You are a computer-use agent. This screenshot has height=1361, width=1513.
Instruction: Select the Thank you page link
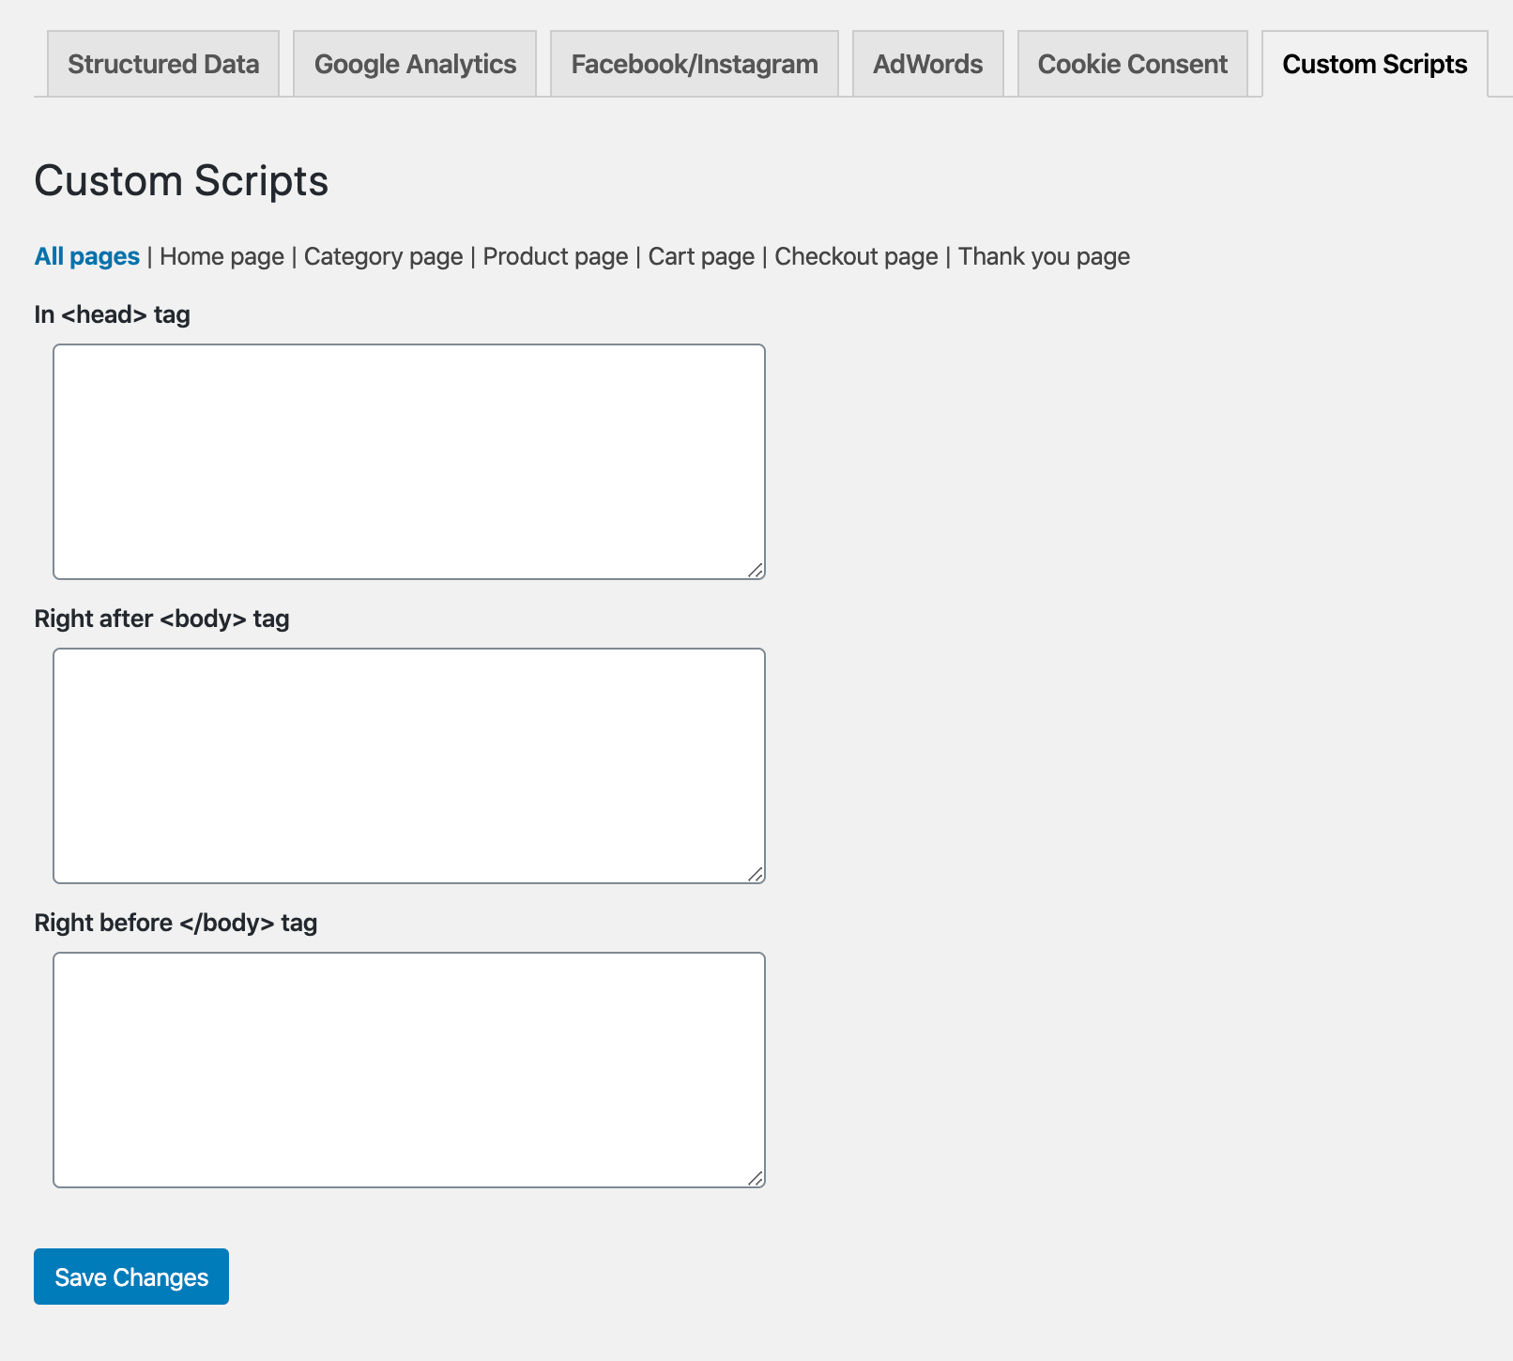tap(1044, 256)
